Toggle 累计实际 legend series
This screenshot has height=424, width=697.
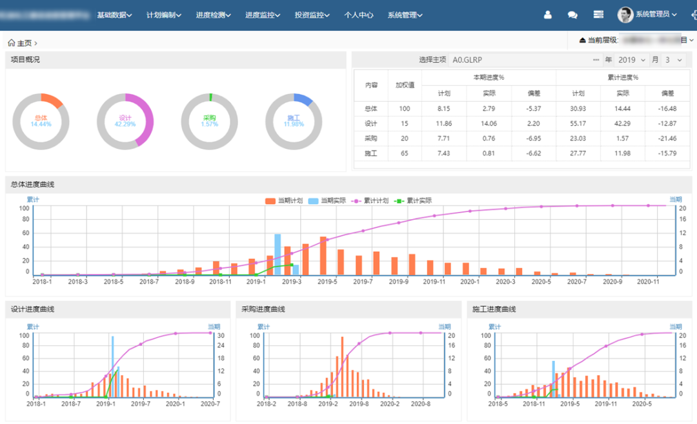(413, 200)
